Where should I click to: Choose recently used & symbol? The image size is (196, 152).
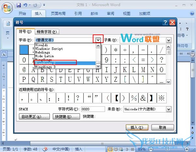tap(143, 98)
